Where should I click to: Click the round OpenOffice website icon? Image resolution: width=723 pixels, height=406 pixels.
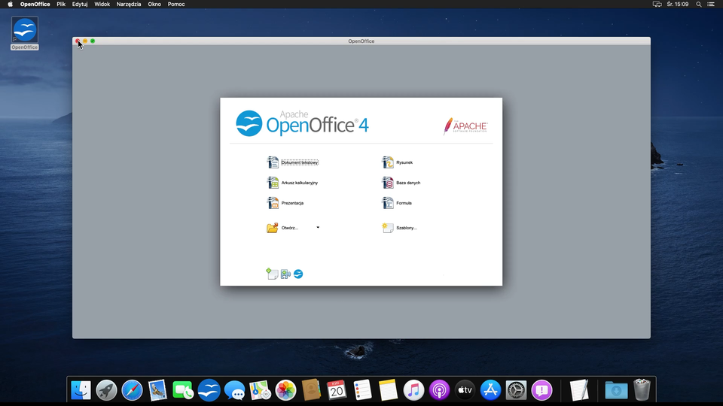click(298, 274)
